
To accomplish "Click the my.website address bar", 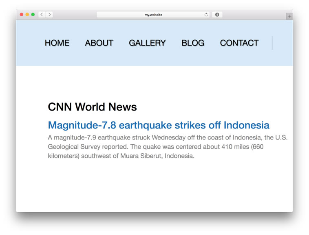I will pyautogui.click(x=153, y=15).
